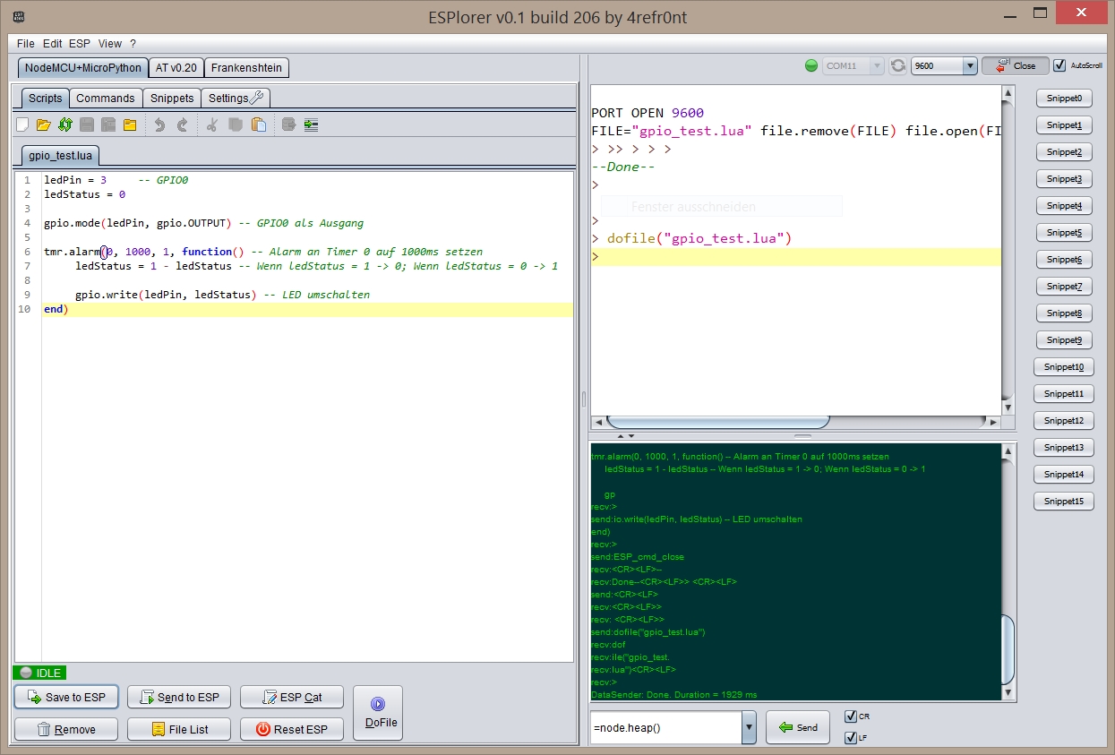Open the Edit menu

point(53,43)
